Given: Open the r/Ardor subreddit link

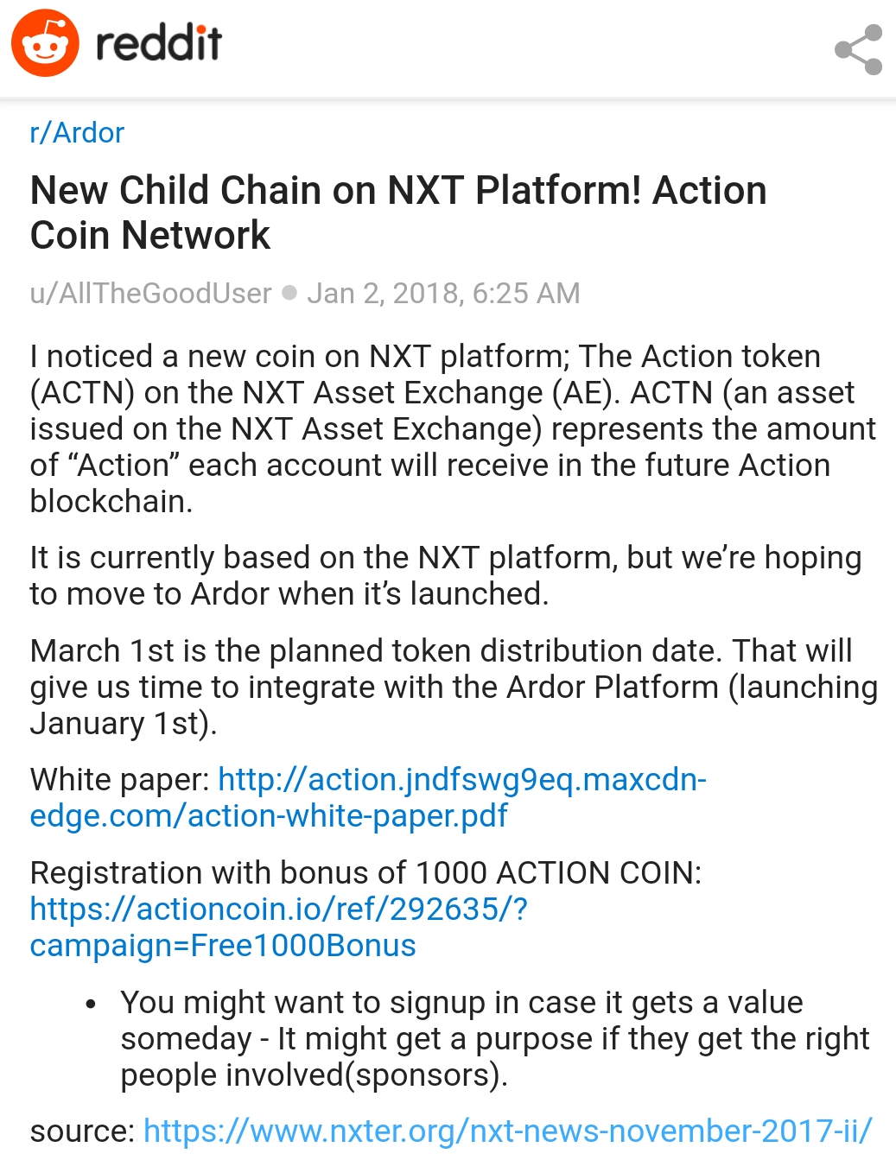Looking at the screenshot, I should tap(77, 133).
